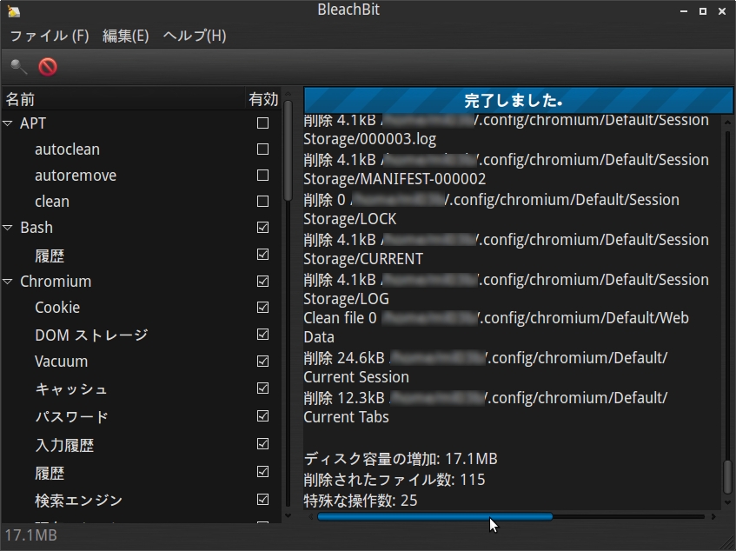Uncheck the Vacuum checkbox
The height and width of the screenshot is (551, 736).
(262, 361)
